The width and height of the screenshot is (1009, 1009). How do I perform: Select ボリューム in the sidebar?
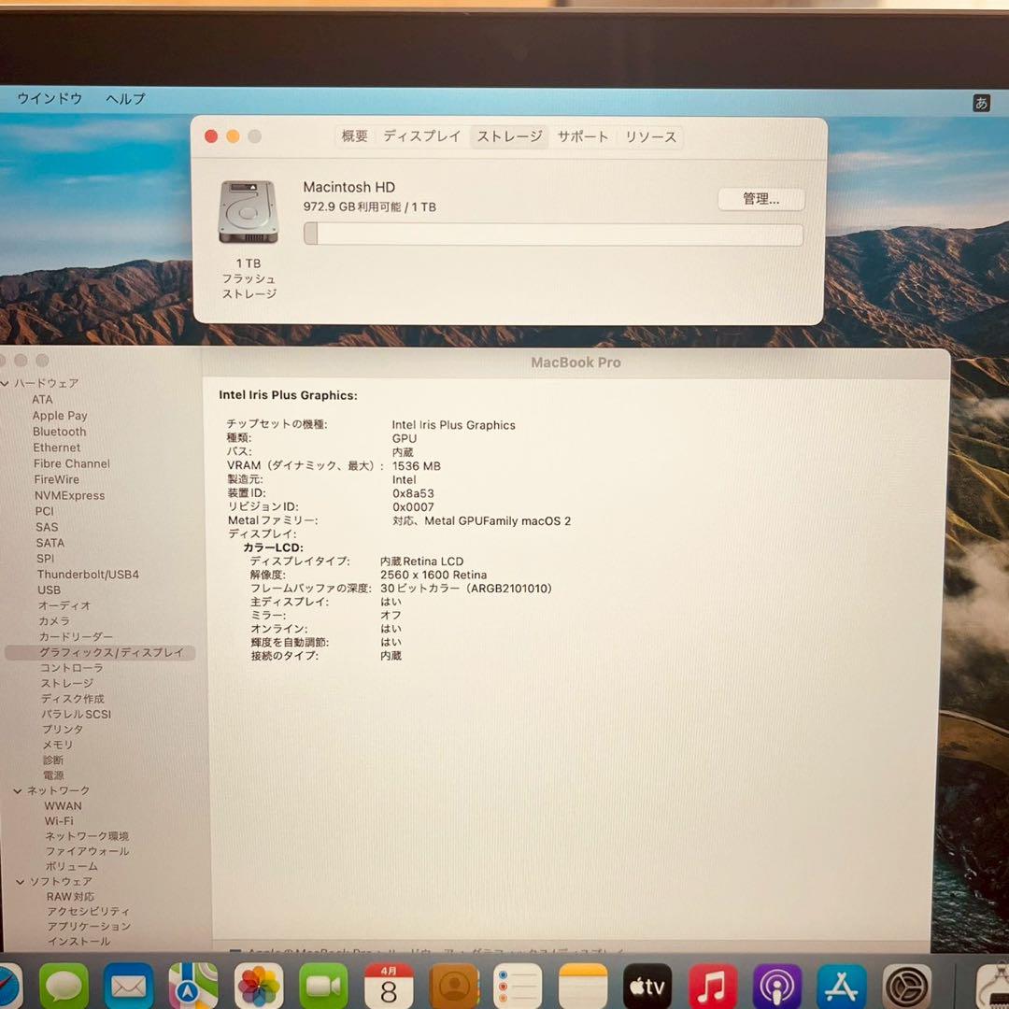71,866
